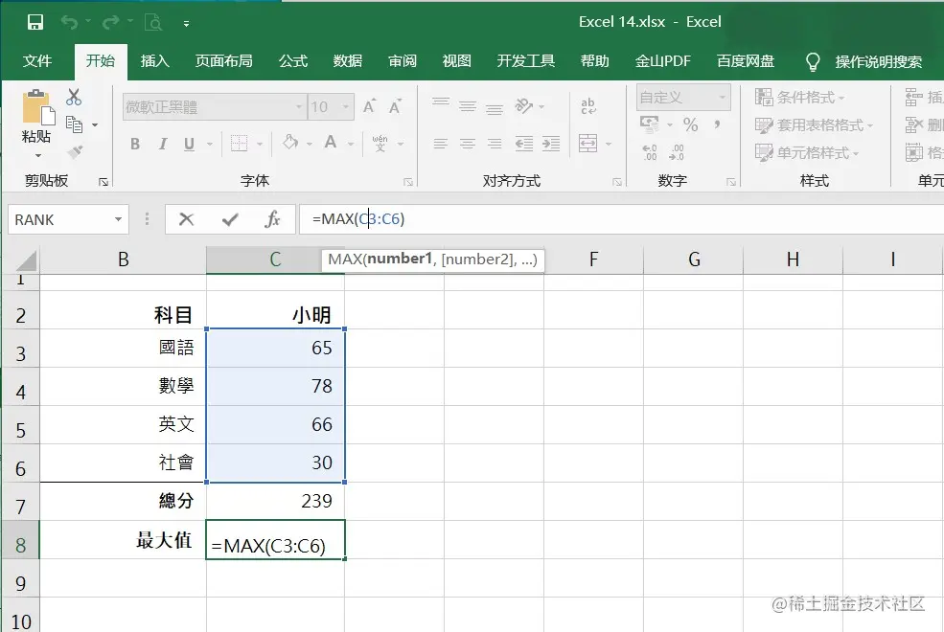
Task: Increase decimal places
Action: (x=650, y=152)
